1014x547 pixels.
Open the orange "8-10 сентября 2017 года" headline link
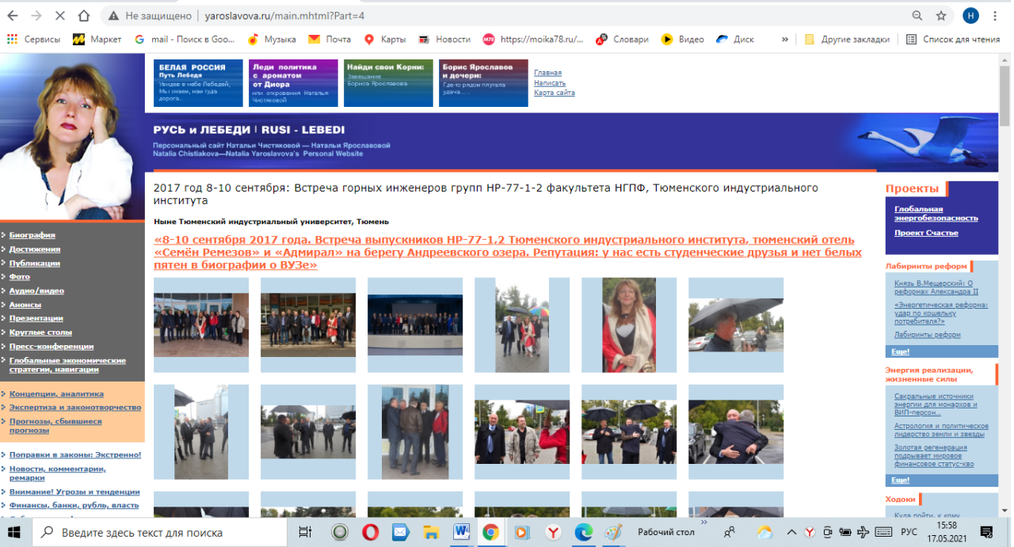507,252
